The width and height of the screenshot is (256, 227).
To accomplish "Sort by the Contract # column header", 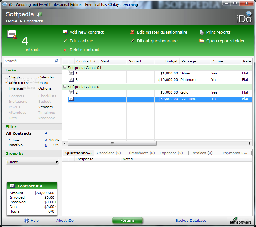I will click(x=87, y=61).
